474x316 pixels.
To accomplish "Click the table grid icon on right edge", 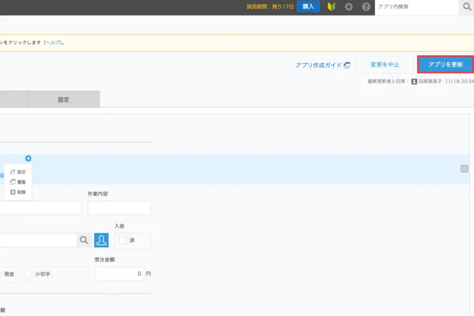I will (x=464, y=169).
